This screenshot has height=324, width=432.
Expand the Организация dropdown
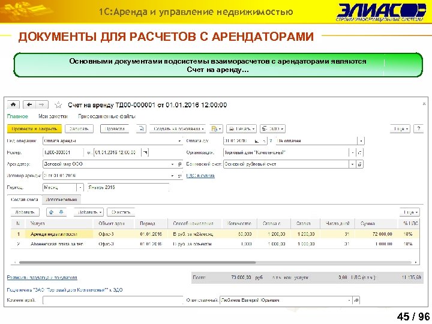[x=352, y=152]
